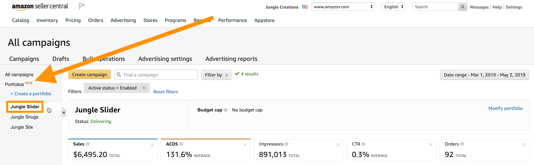Click the info icon next to Budget cap

(226, 110)
